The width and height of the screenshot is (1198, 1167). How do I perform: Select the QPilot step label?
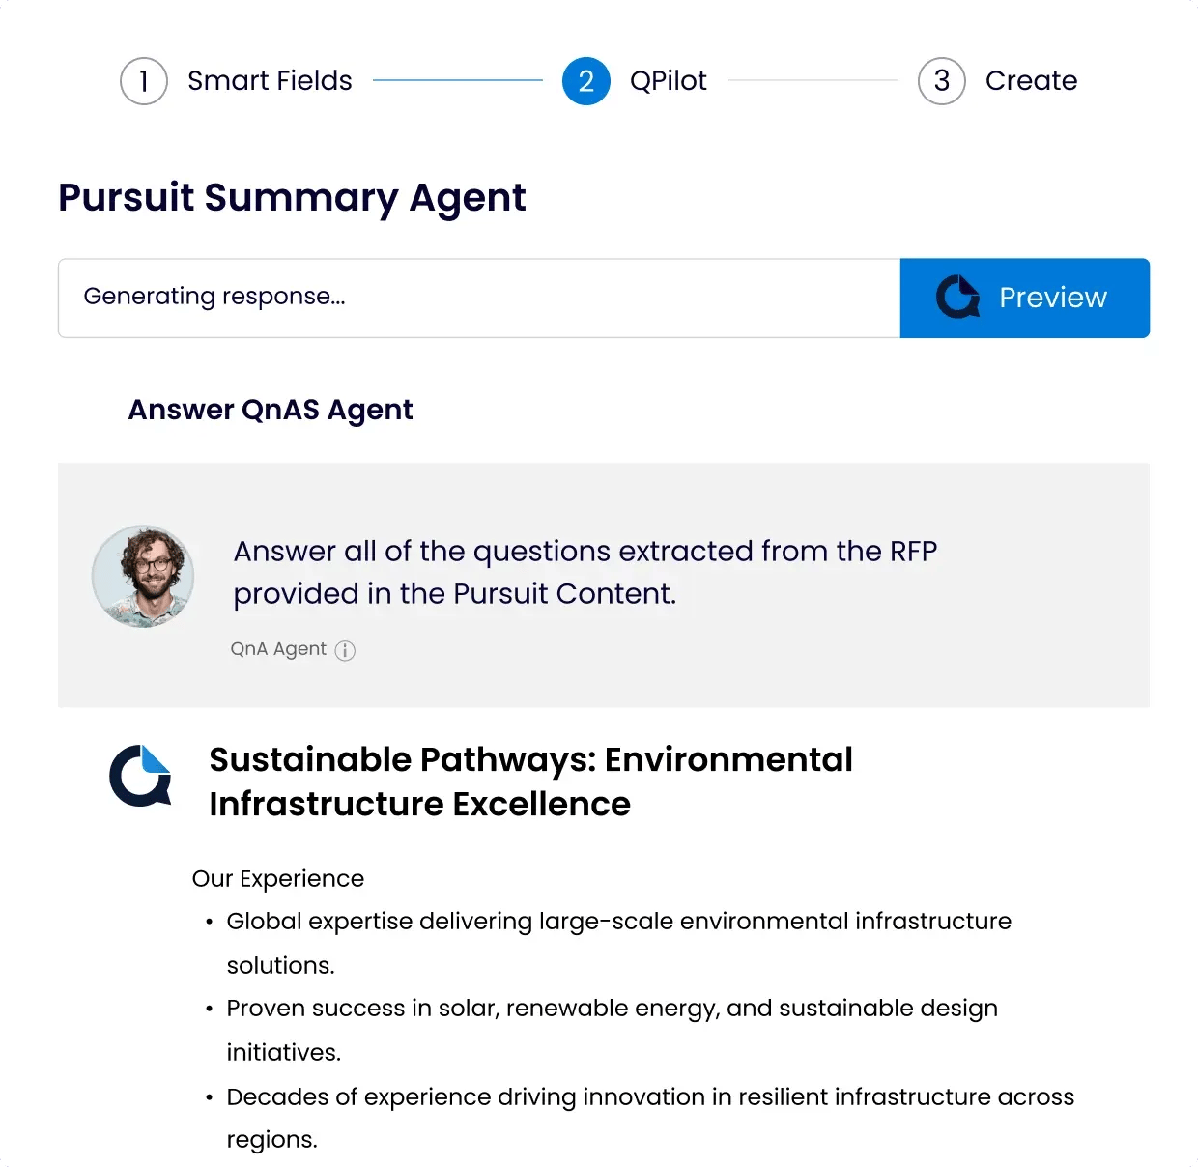[x=668, y=81]
